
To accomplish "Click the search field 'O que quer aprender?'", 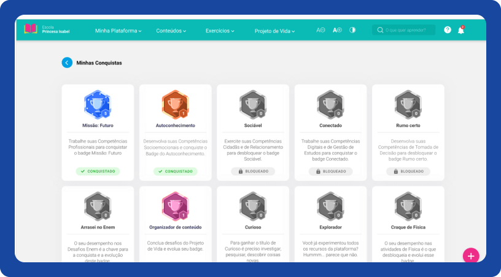I will click(408, 30).
